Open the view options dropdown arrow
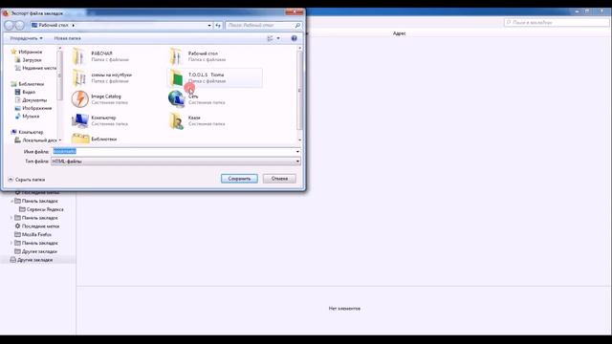 [278, 38]
